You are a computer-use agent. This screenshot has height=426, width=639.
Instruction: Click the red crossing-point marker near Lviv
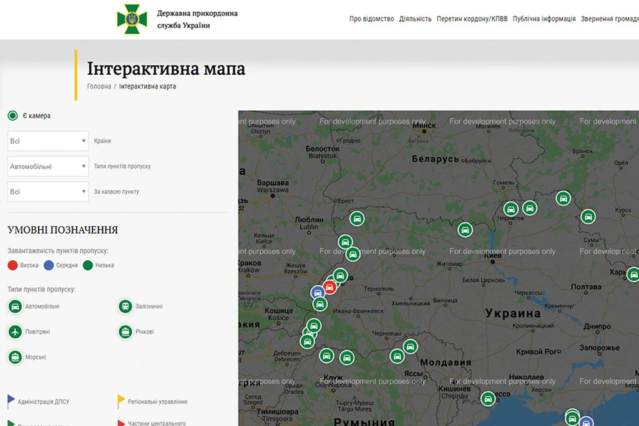click(x=330, y=287)
